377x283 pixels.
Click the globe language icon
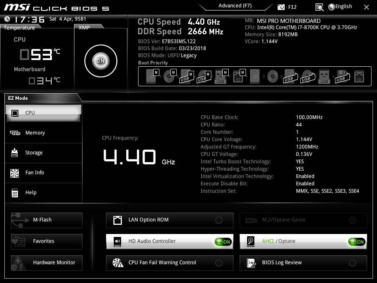click(331, 7)
